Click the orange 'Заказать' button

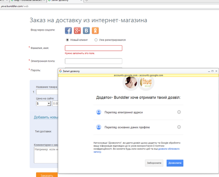[47, 175]
